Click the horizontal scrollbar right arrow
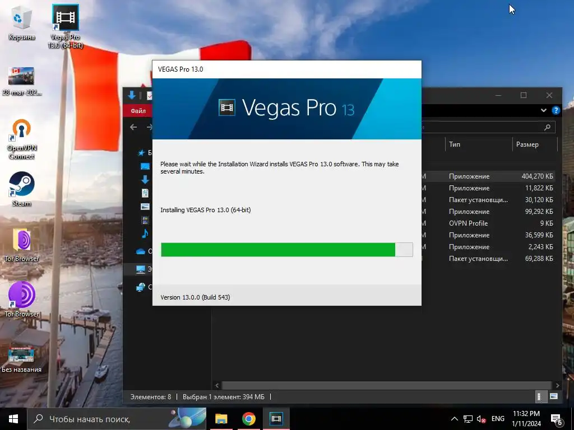The image size is (574, 430). (x=557, y=385)
